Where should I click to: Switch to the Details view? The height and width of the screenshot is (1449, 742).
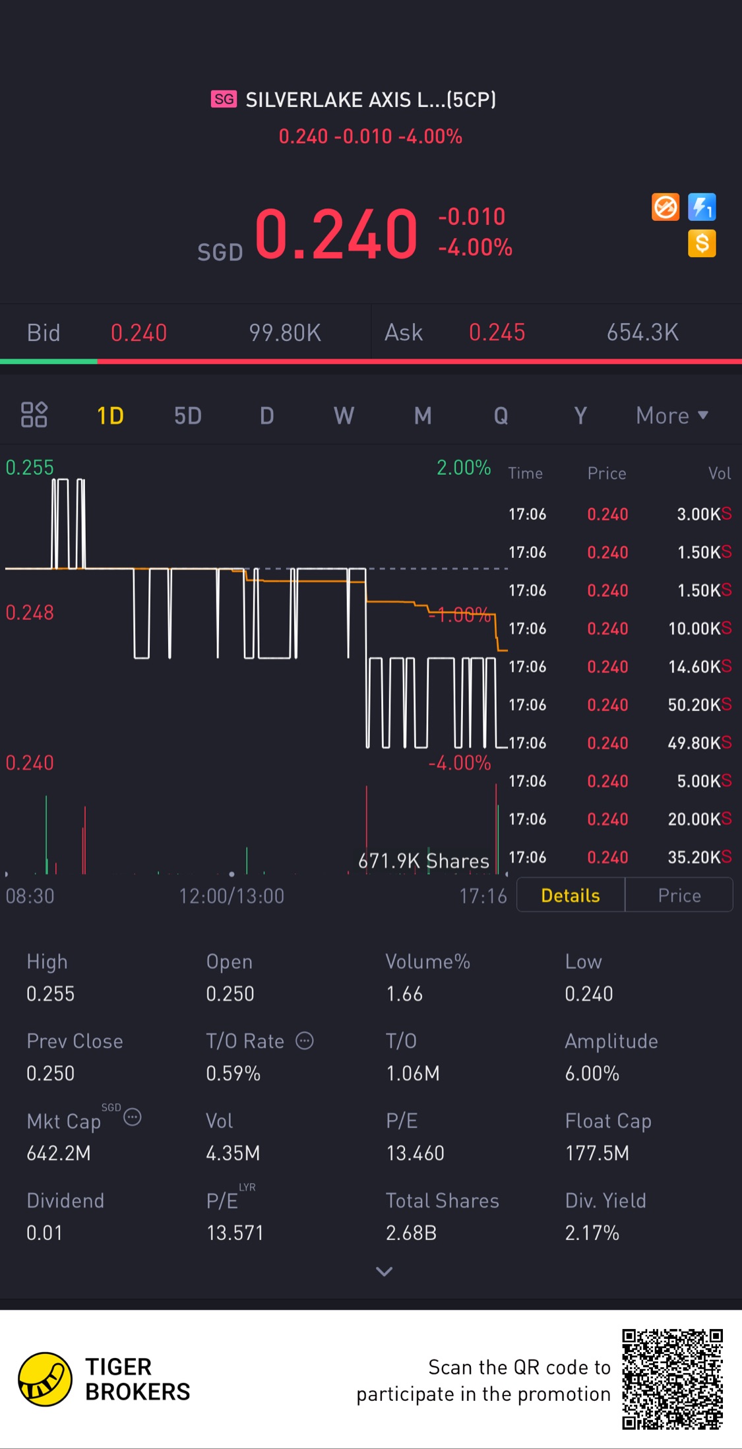[x=570, y=895]
